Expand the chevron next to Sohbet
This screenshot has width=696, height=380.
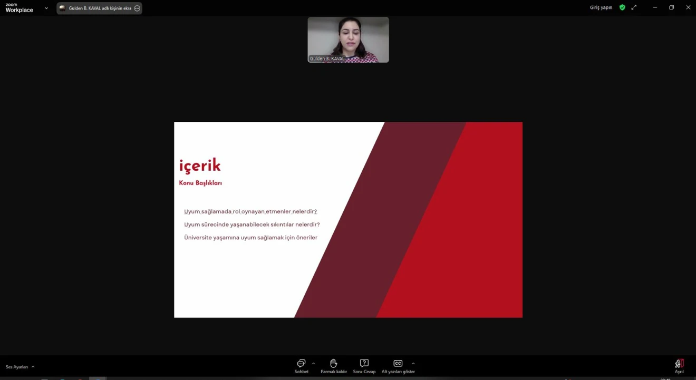(313, 363)
